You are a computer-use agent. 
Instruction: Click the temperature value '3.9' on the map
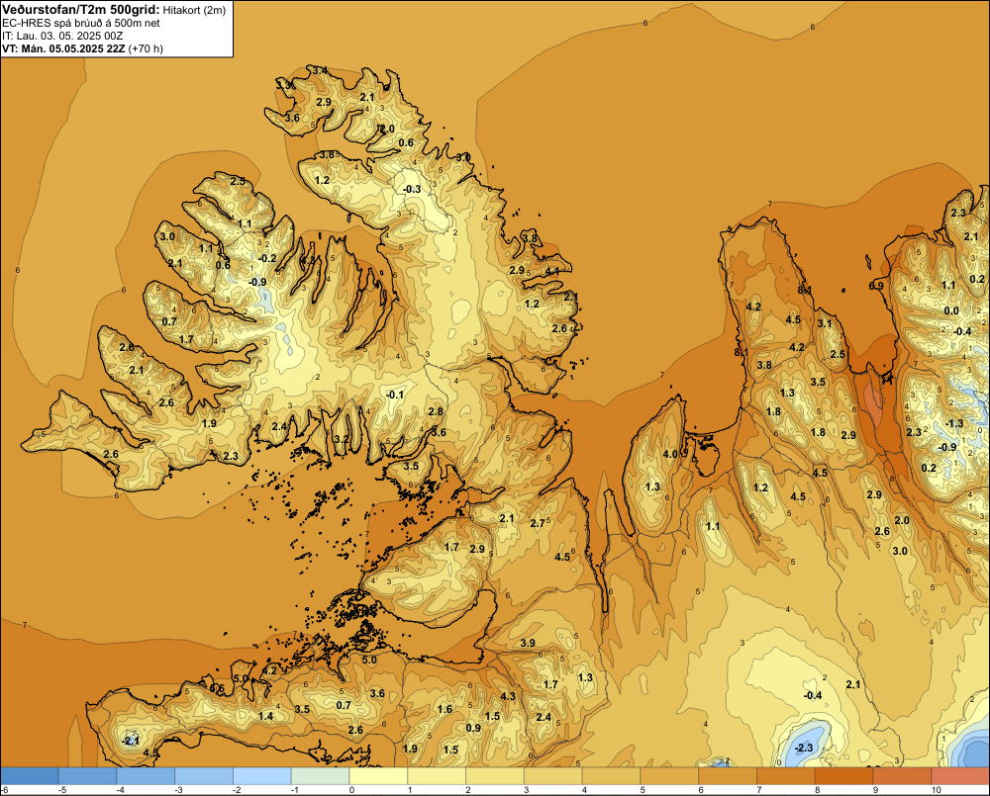pos(528,644)
